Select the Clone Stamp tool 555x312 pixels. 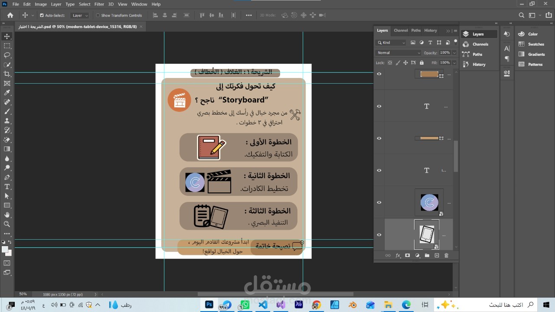(x=7, y=121)
